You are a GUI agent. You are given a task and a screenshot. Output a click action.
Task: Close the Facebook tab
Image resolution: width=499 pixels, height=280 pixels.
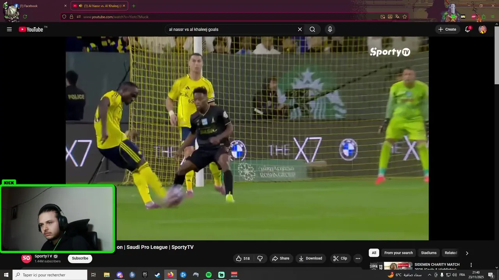(x=65, y=6)
